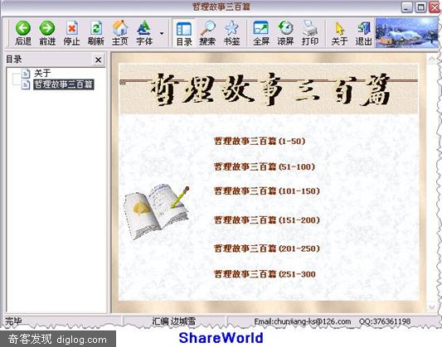Select 哲理故事三百篇 tree item

pyautogui.click(x=63, y=84)
